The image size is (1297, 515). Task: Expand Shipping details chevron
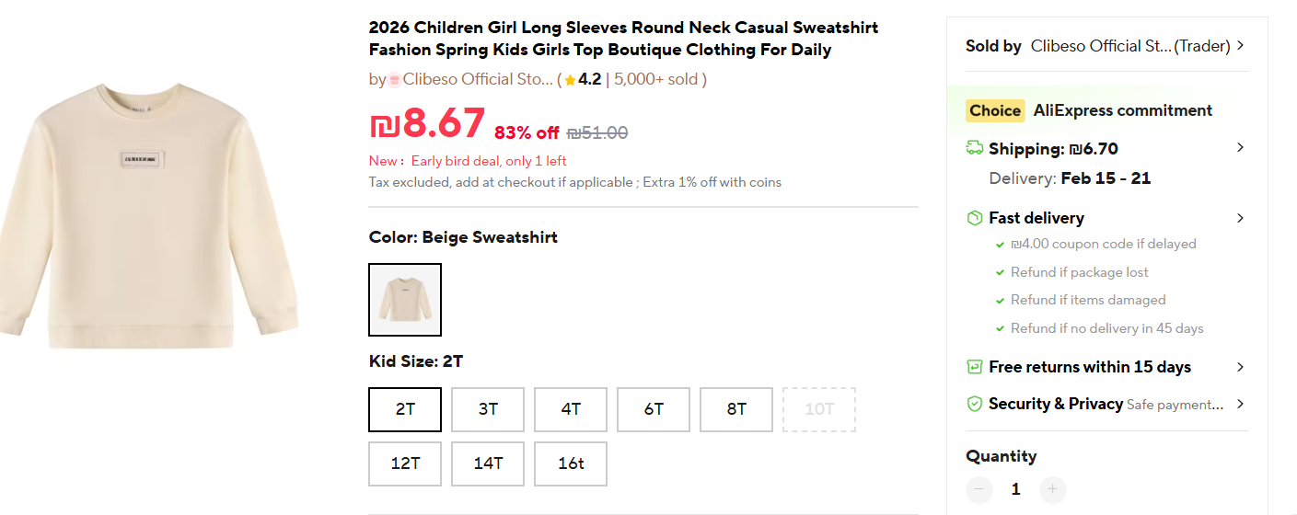(x=1241, y=148)
